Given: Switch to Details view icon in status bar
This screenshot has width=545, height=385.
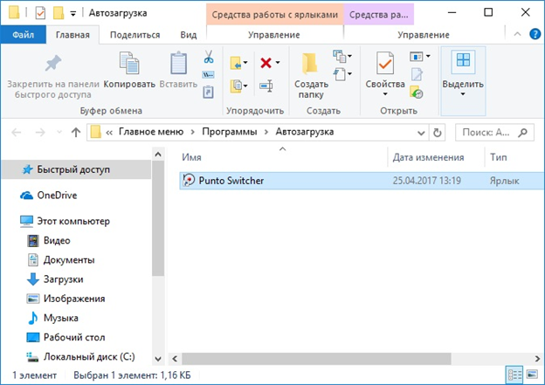Looking at the screenshot, I should coord(514,375).
